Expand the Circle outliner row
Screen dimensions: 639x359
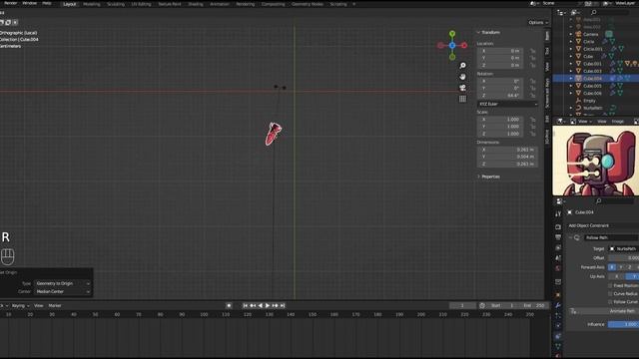coord(571,42)
